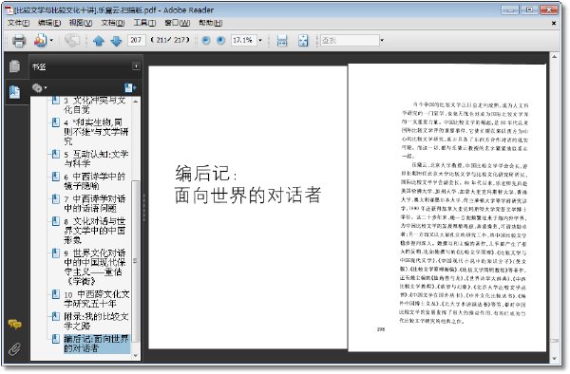
Task: Click expand current bookmark icon
Action: pos(130,88)
